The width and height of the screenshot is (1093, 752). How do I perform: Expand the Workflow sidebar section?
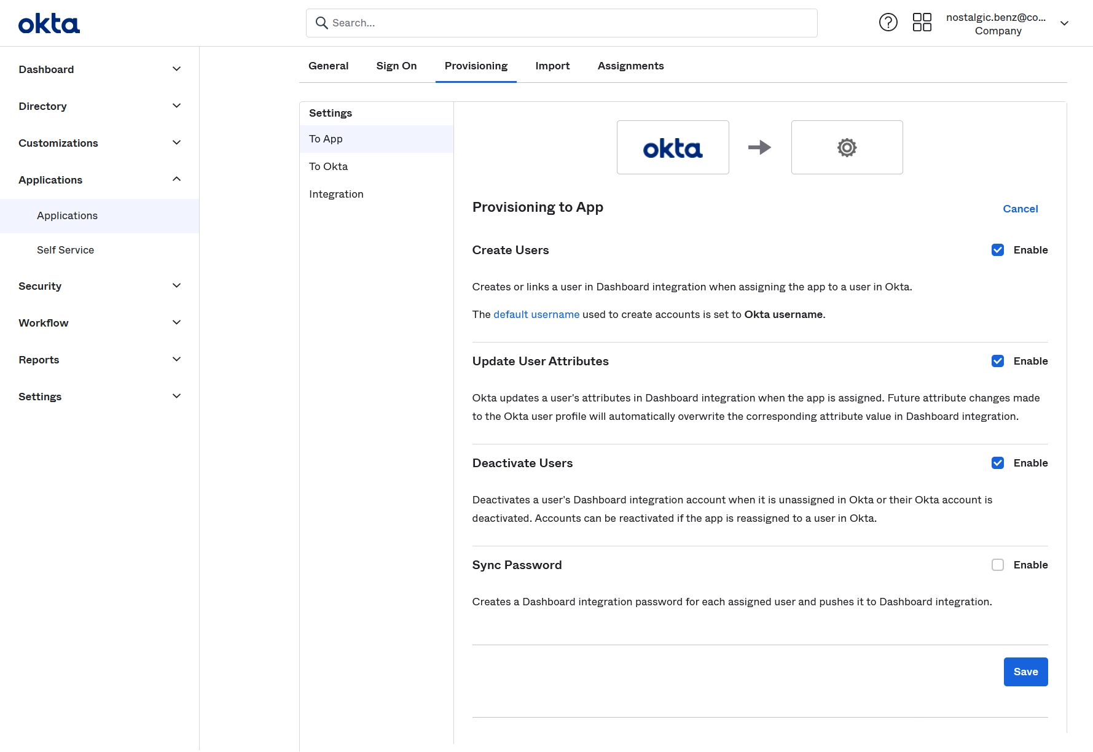[100, 323]
